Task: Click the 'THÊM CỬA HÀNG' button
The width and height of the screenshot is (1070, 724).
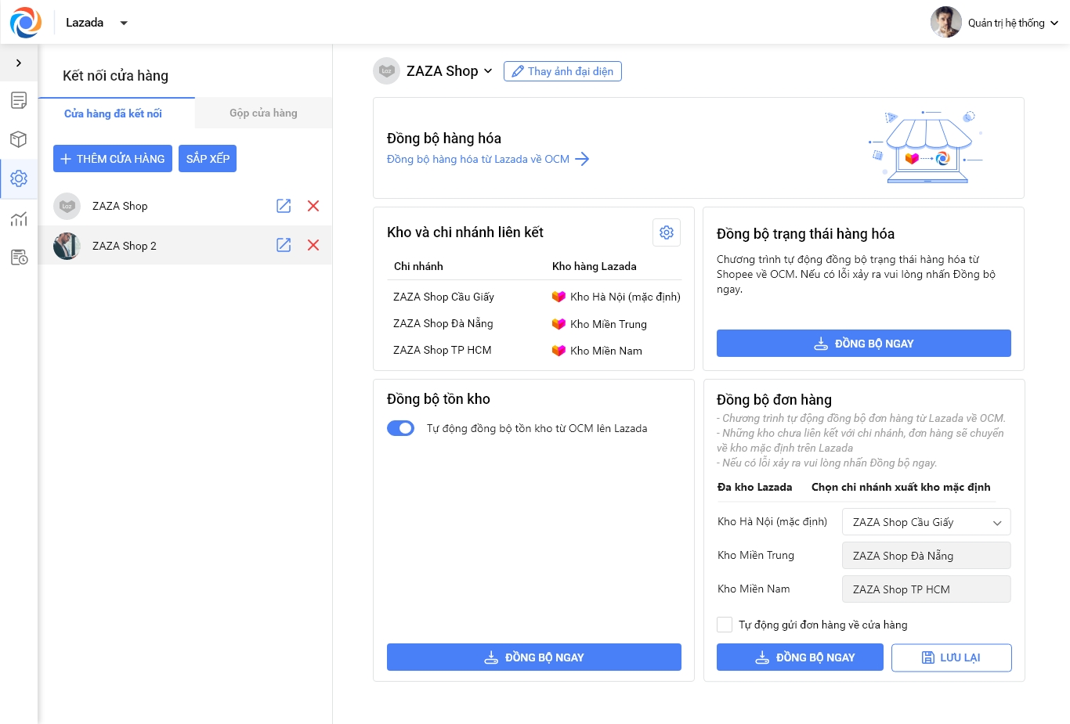Action: tap(113, 159)
